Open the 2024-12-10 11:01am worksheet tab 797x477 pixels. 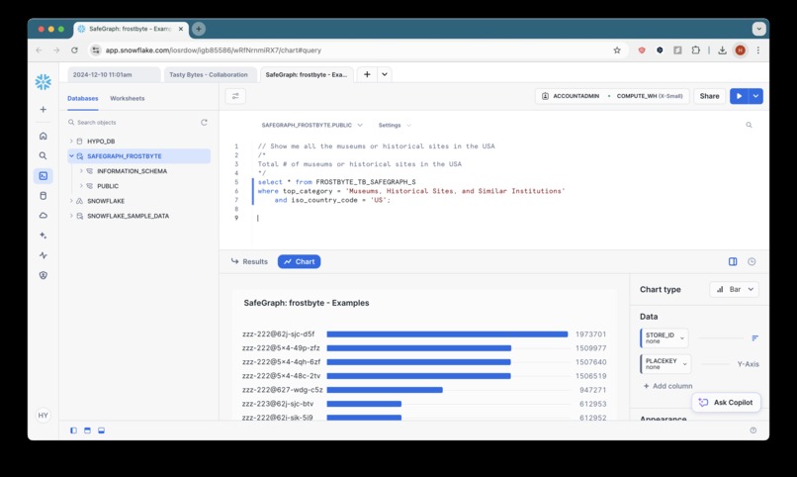click(115, 75)
